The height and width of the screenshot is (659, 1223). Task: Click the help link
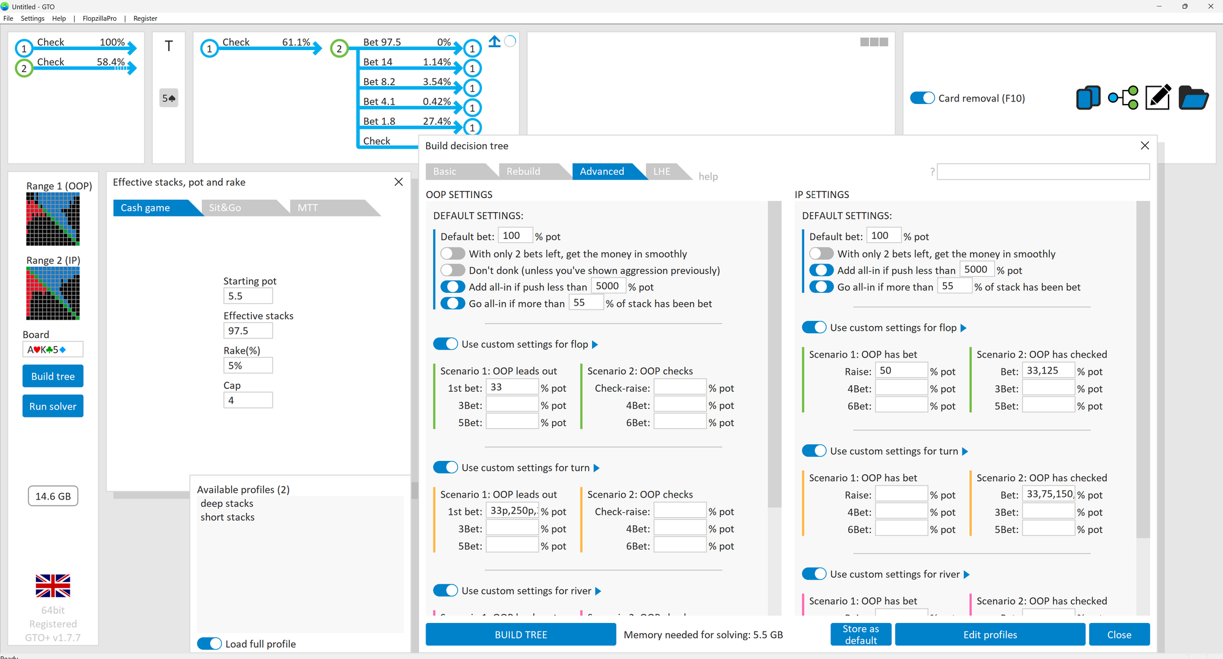click(708, 177)
